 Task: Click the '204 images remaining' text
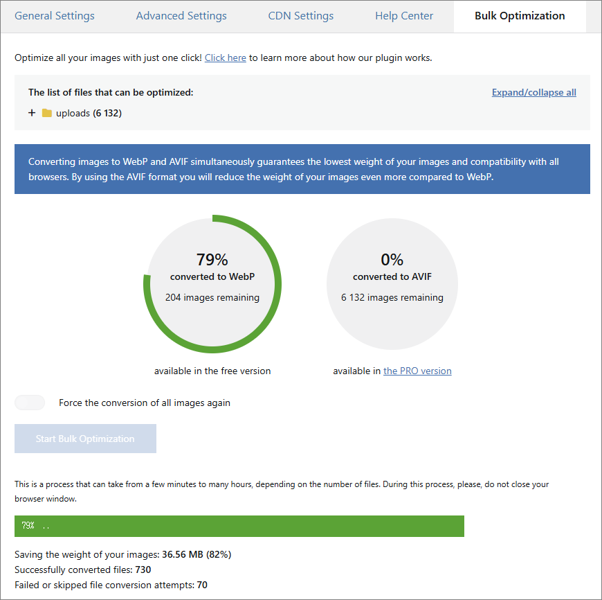tap(212, 298)
